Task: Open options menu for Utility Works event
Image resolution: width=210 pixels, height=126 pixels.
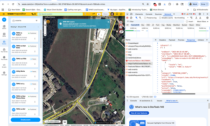Action: pyautogui.click(x=35, y=77)
